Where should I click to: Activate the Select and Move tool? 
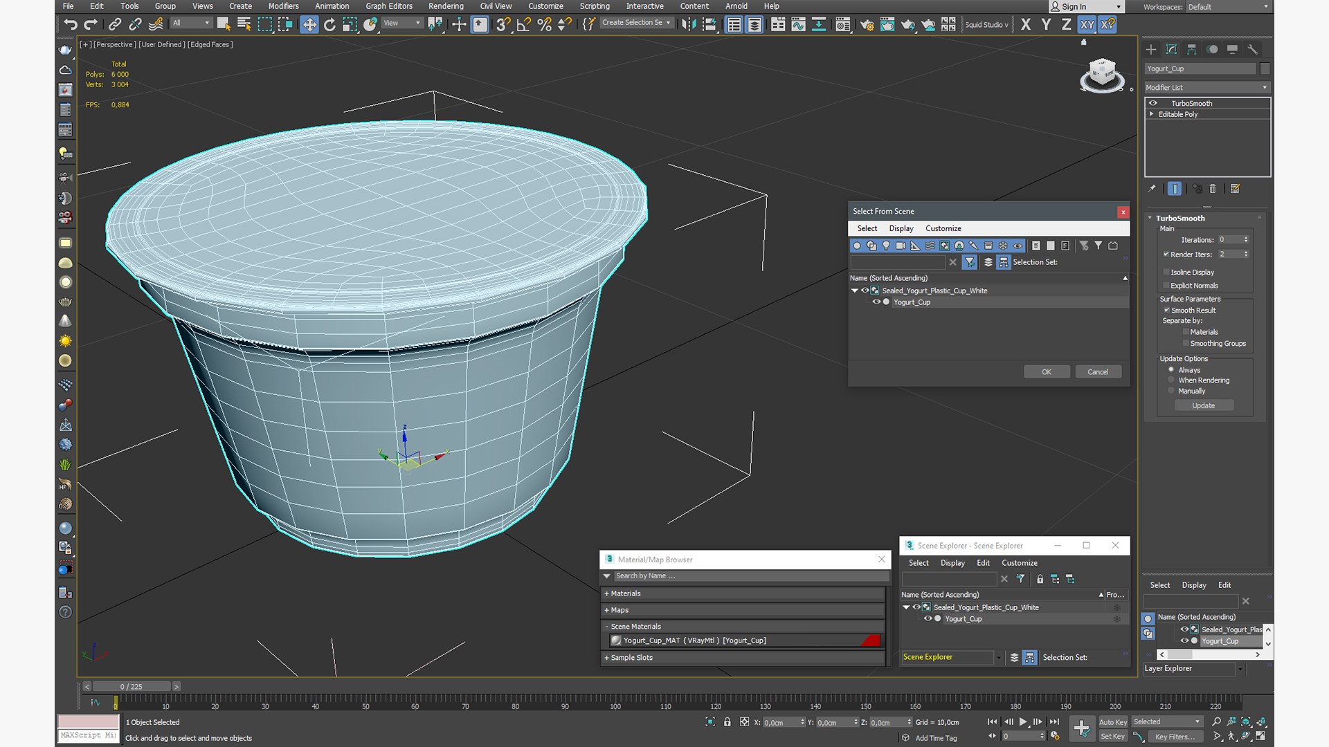[309, 25]
